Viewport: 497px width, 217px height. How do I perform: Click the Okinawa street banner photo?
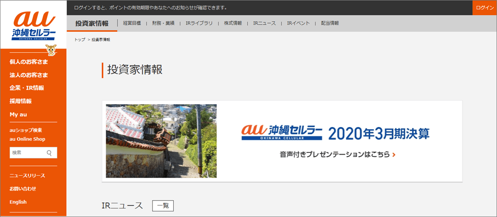click(x=161, y=141)
